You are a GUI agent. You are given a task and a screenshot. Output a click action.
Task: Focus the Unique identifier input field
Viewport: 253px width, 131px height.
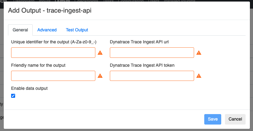click(x=53, y=53)
